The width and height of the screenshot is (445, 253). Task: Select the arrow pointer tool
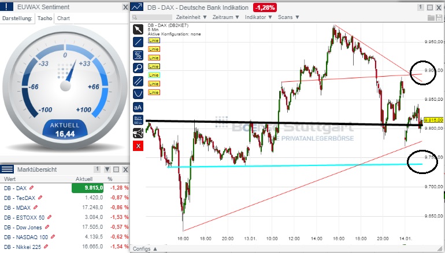tap(138, 29)
